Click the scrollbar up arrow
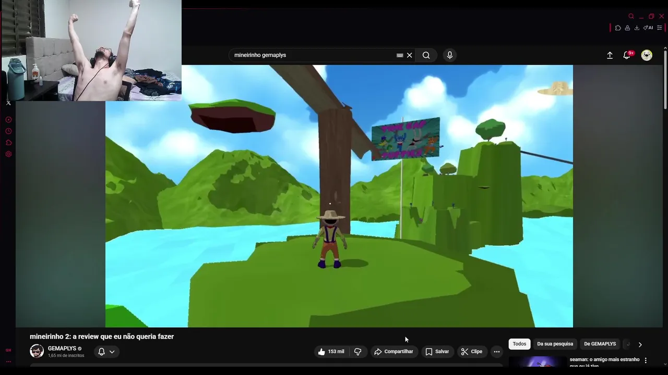 click(665, 48)
